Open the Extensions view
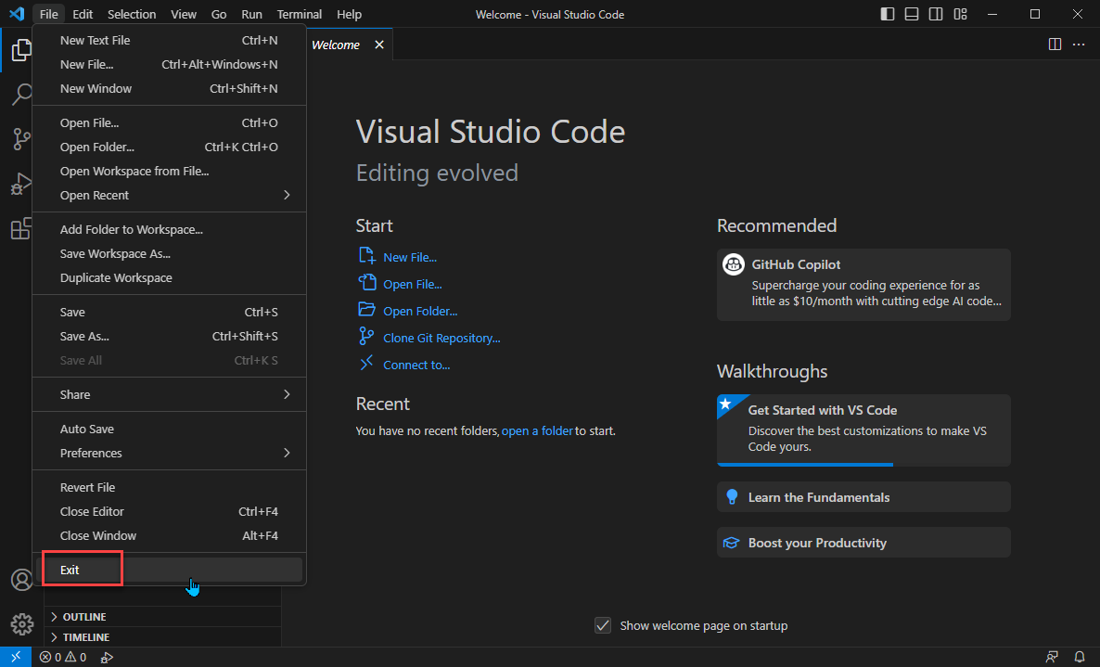This screenshot has width=1100, height=667. (21, 228)
